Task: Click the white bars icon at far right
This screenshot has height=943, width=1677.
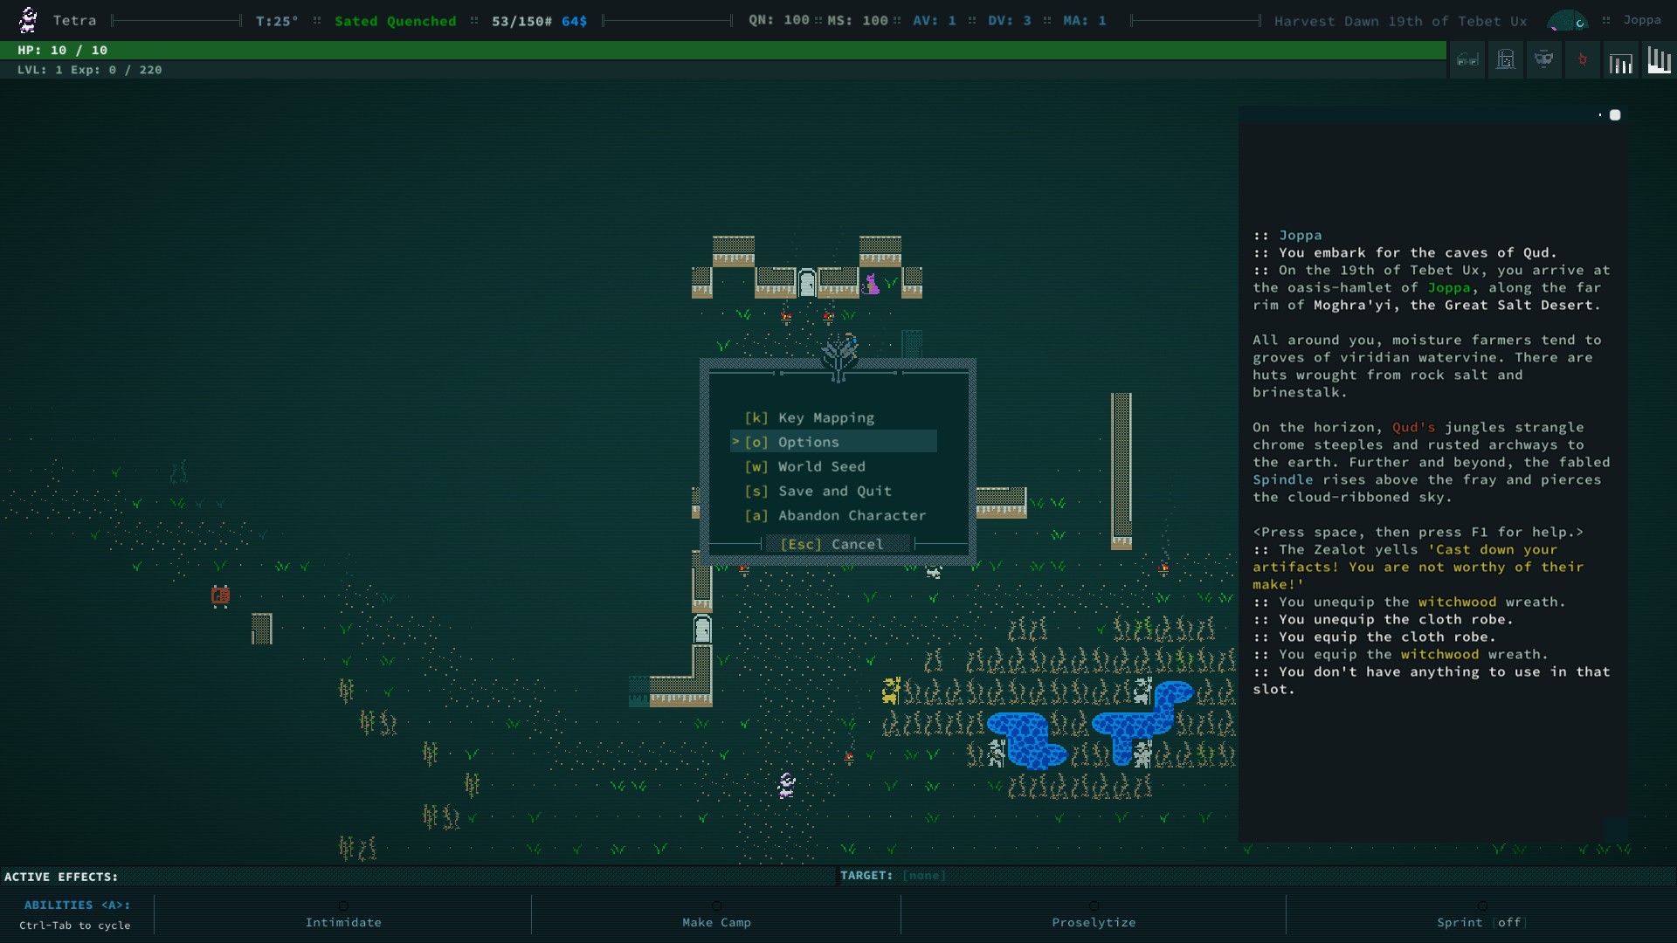Action: pyautogui.click(x=1659, y=60)
